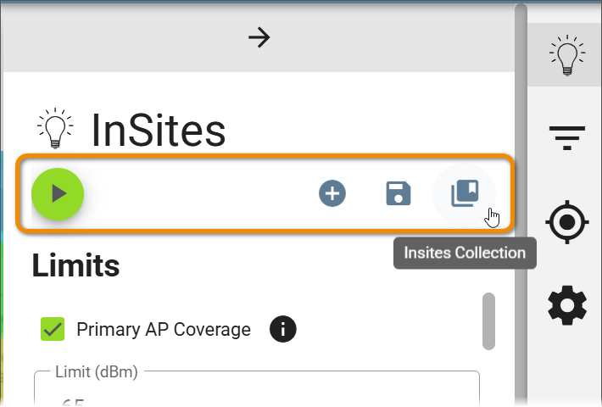Show info for Primary AP Coverage

point(283,329)
